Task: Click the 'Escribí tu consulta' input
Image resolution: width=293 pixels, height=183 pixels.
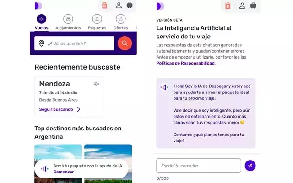Action: tap(199, 166)
